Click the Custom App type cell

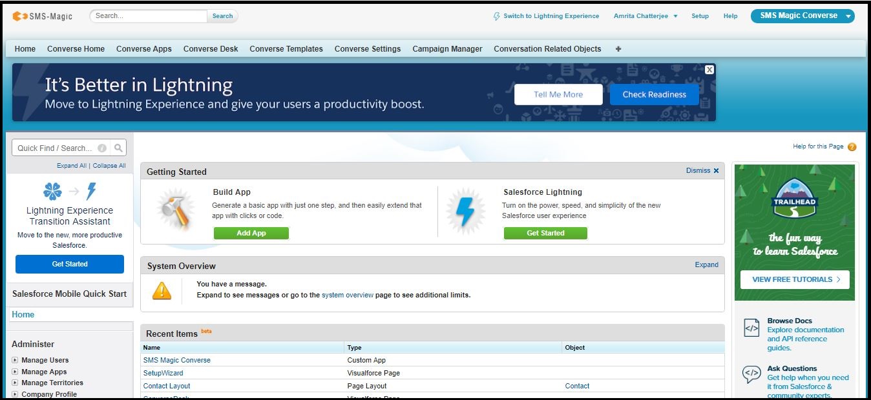pos(366,360)
